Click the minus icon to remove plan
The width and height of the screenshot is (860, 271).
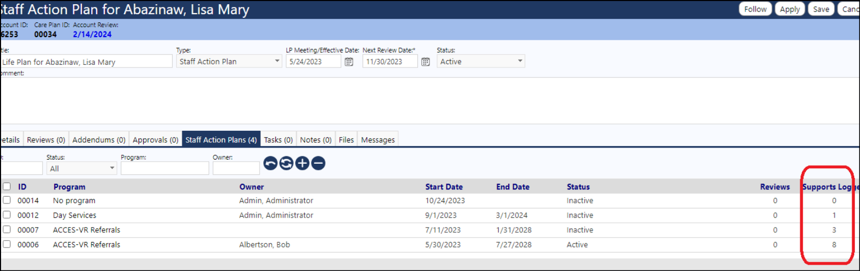click(318, 164)
